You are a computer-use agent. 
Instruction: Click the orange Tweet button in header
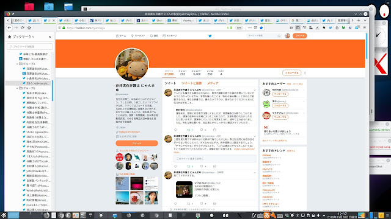(x=300, y=36)
